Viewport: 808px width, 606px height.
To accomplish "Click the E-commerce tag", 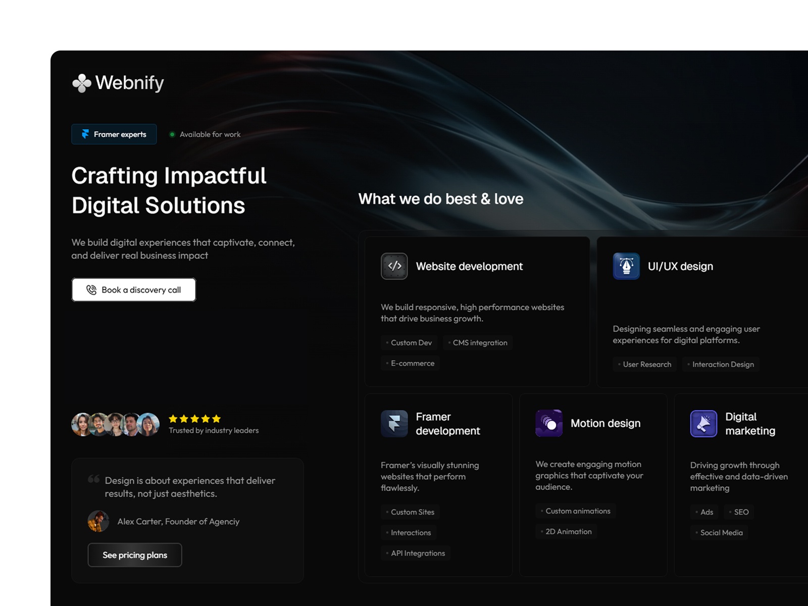I will click(x=410, y=364).
